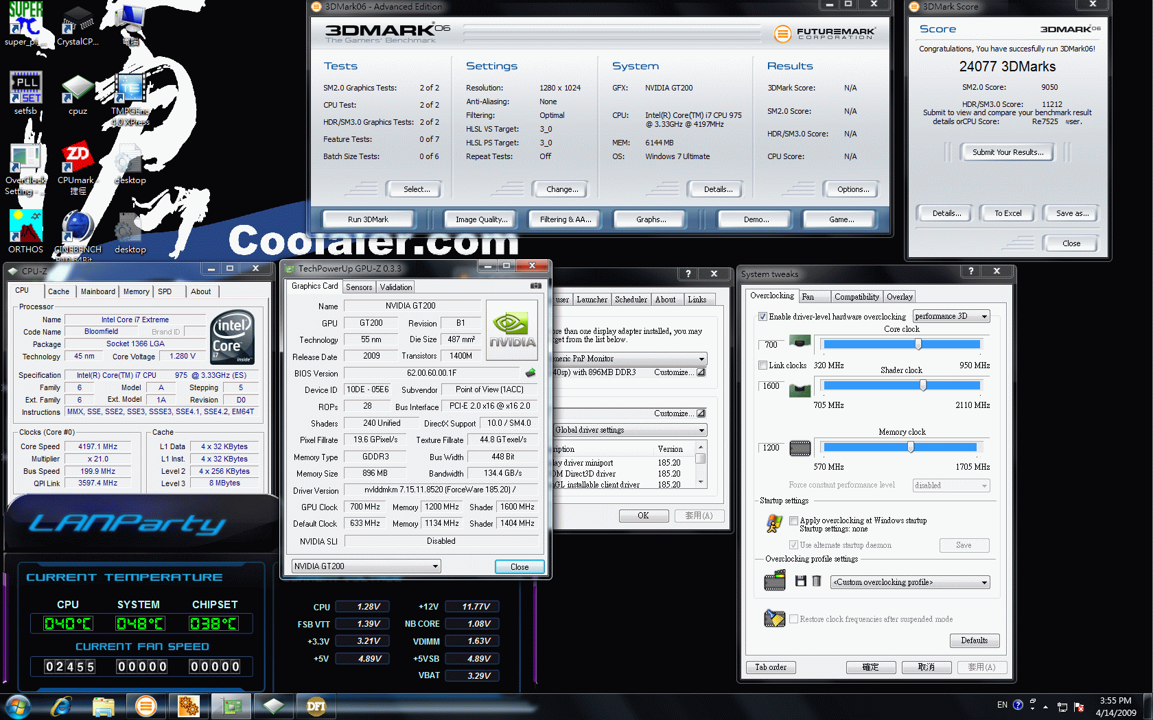Open the ORTHOS desktop icon
This screenshot has width=1153, height=720.
[26, 232]
